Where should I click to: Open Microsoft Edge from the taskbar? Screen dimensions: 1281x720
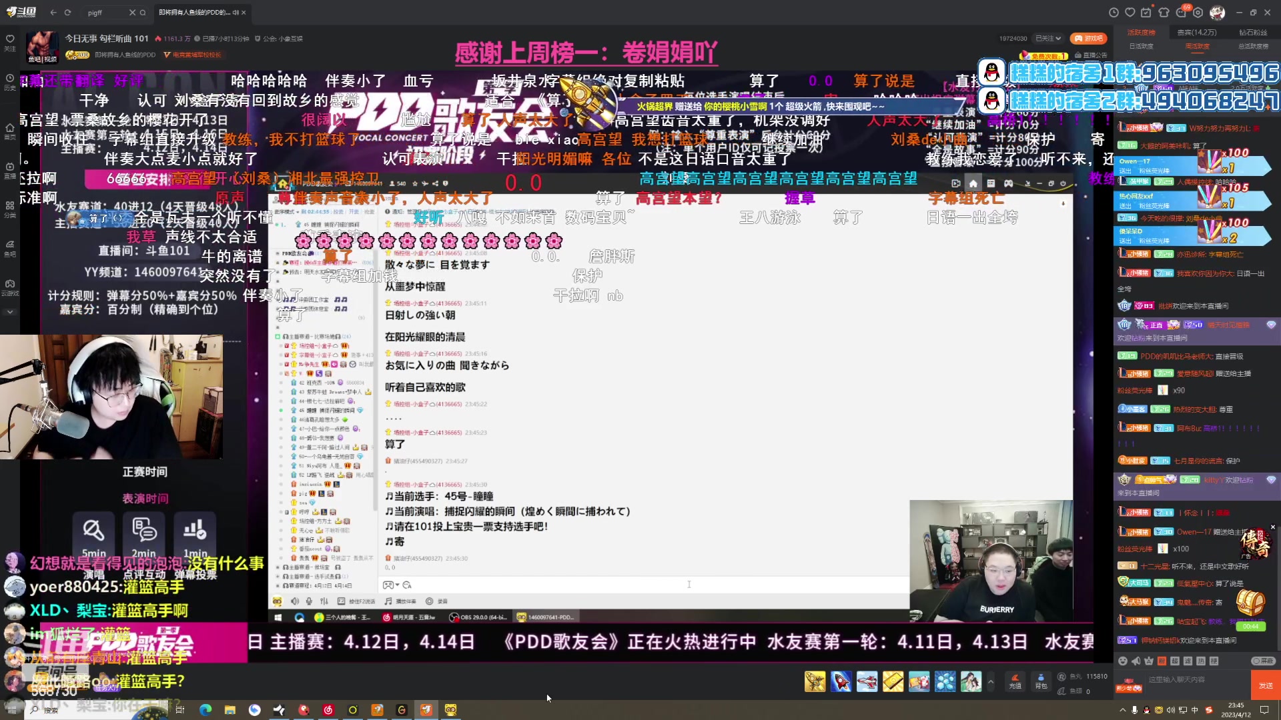pos(205,710)
